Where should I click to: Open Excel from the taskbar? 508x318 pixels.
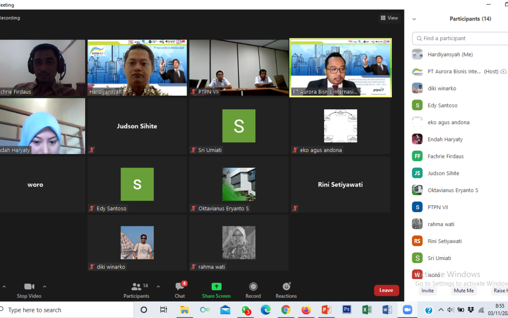367,310
